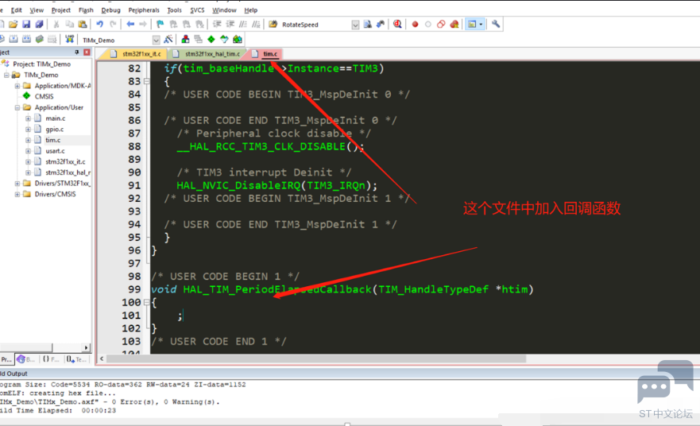The height and width of the screenshot is (426, 700).
Task: Click the Project panel scroll-right arrow
Action: click(86, 347)
